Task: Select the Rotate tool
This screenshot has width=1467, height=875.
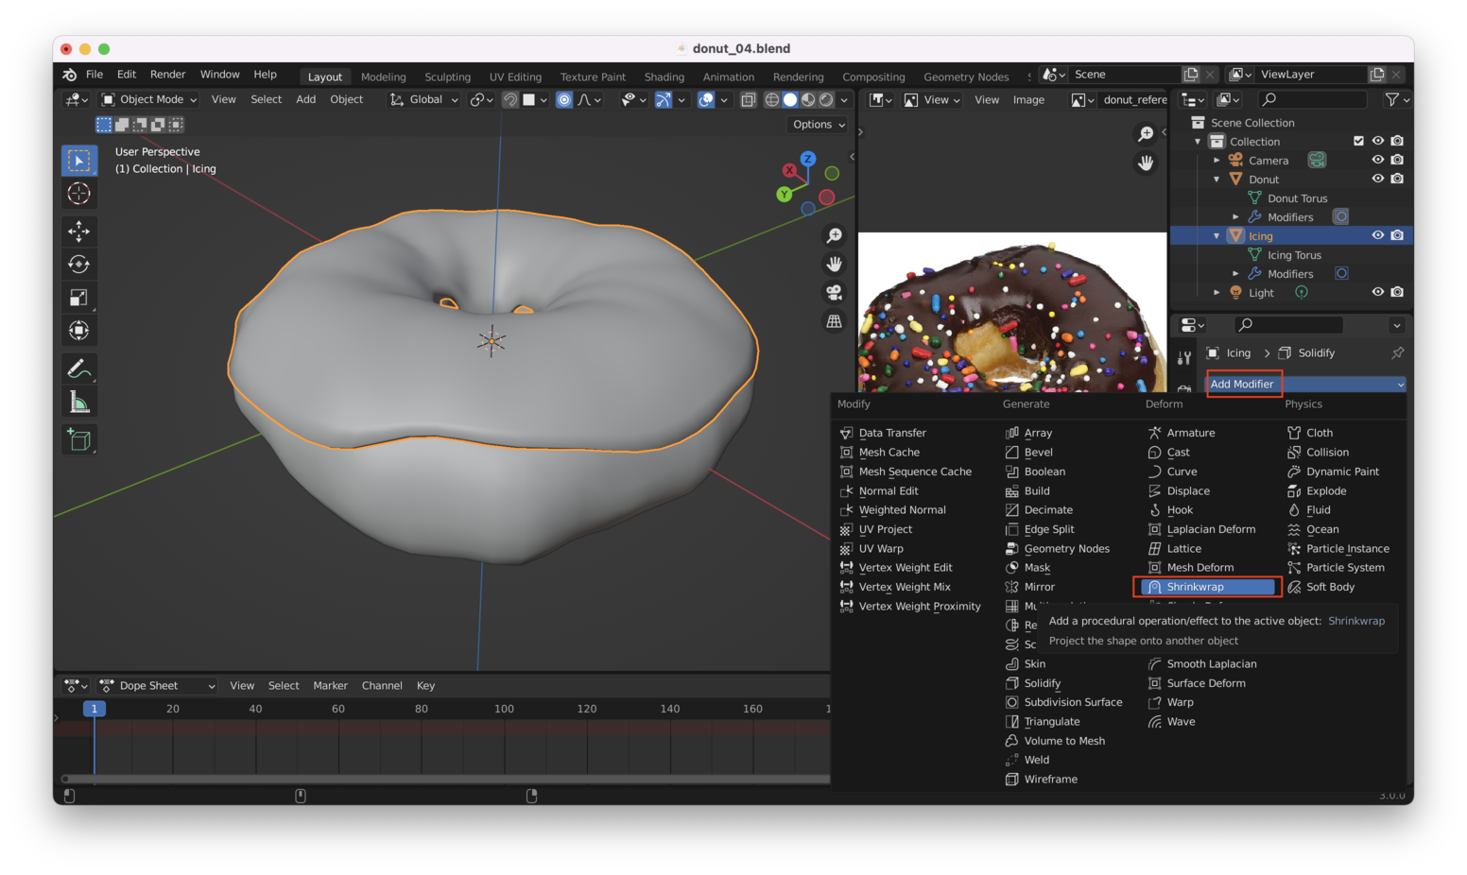Action: pos(79,265)
